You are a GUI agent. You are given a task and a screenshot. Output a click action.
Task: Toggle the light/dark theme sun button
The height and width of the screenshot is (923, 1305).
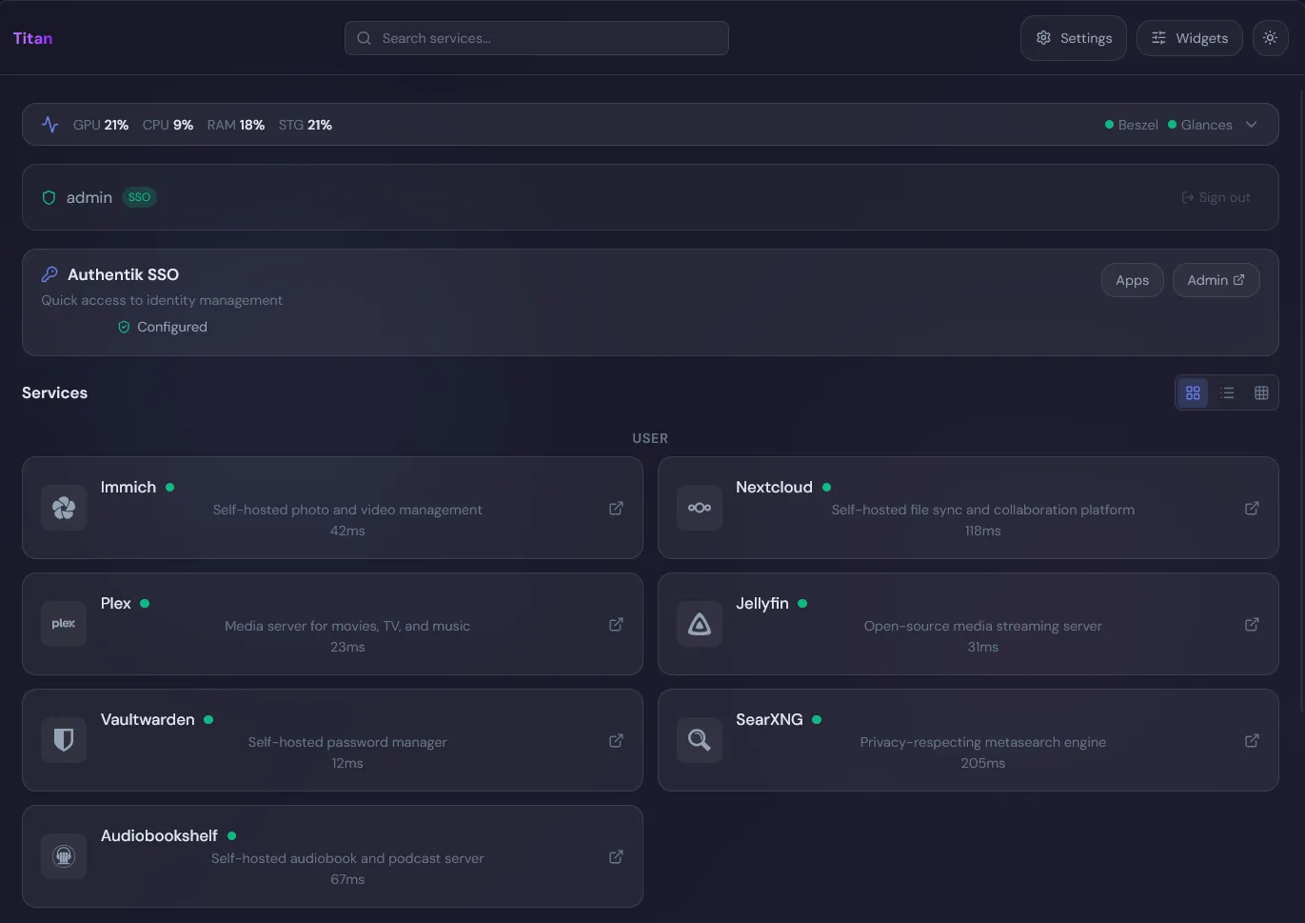pyautogui.click(x=1270, y=38)
